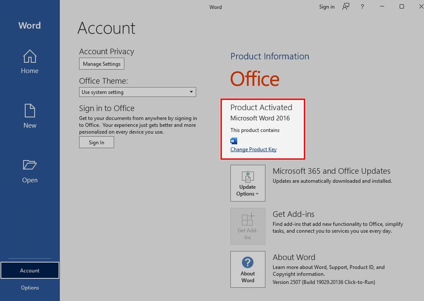The image size is (424, 301).
Task: Click the Change Product Key link
Action: (x=253, y=149)
